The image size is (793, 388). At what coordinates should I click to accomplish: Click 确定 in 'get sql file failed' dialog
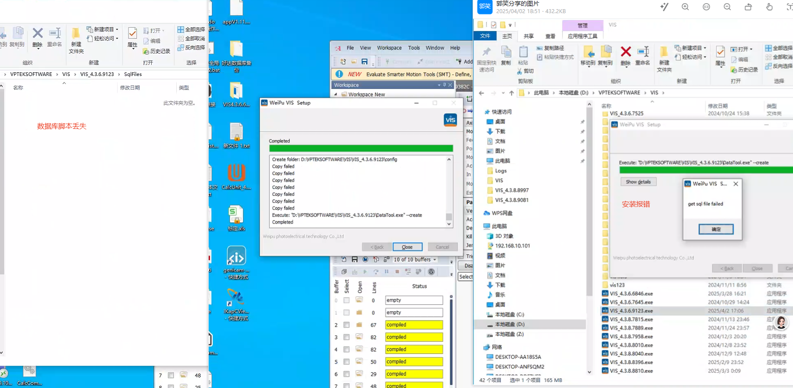coord(716,229)
